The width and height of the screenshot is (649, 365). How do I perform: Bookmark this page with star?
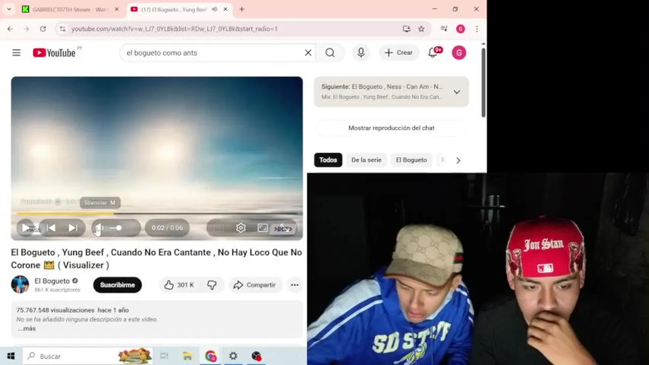(421, 29)
